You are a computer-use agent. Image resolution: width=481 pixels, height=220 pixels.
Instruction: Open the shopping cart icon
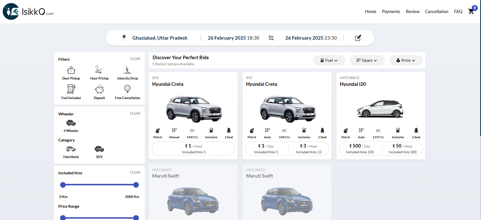[x=471, y=12]
